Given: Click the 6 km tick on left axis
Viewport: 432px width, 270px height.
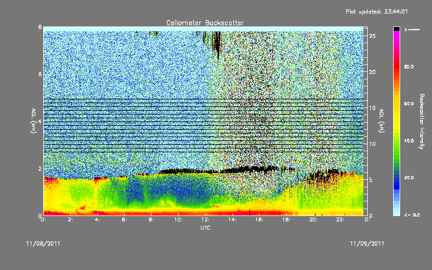Looking at the screenshot, I should (40, 74).
